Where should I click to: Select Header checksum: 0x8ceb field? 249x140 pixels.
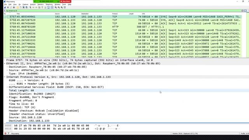44,110
